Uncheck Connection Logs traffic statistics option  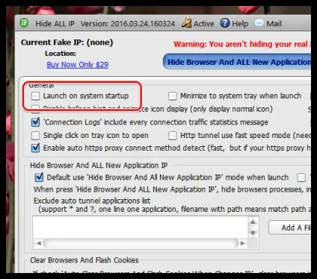[x=35, y=122]
